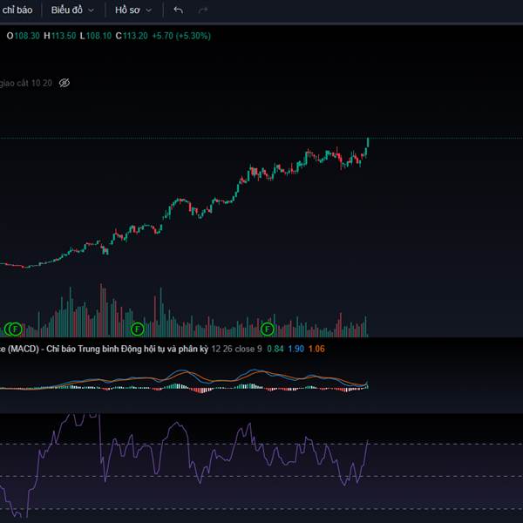The image size is (523, 523).
Task: Click the green MACD histogram value 0.84
Action: coord(275,349)
